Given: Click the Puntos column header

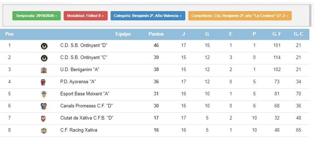Looking at the screenshot, I should click(x=156, y=34).
